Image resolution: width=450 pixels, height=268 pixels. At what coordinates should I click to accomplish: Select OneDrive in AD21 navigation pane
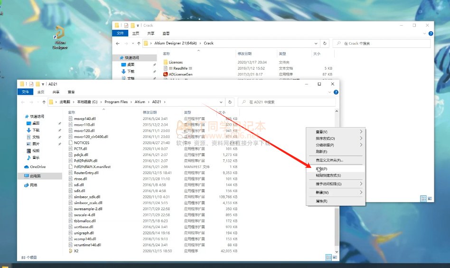pyautogui.click(x=37, y=167)
